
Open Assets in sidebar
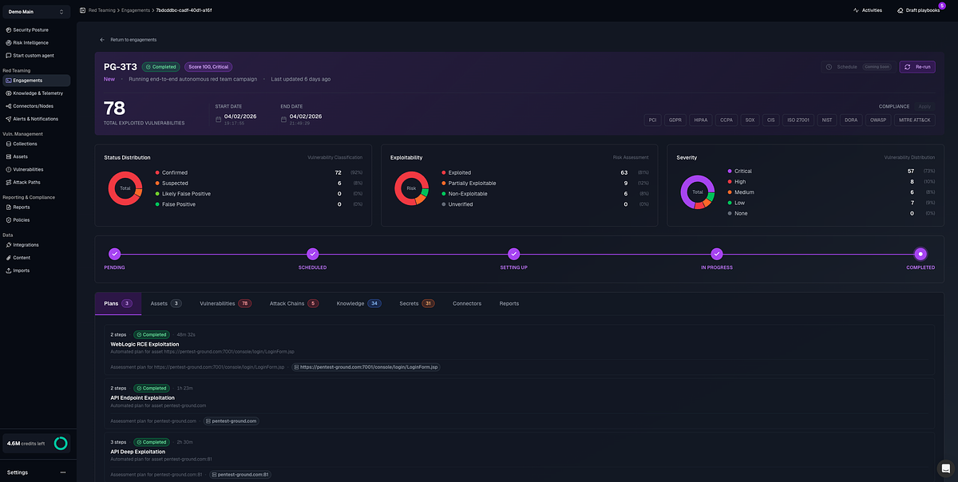(21, 156)
